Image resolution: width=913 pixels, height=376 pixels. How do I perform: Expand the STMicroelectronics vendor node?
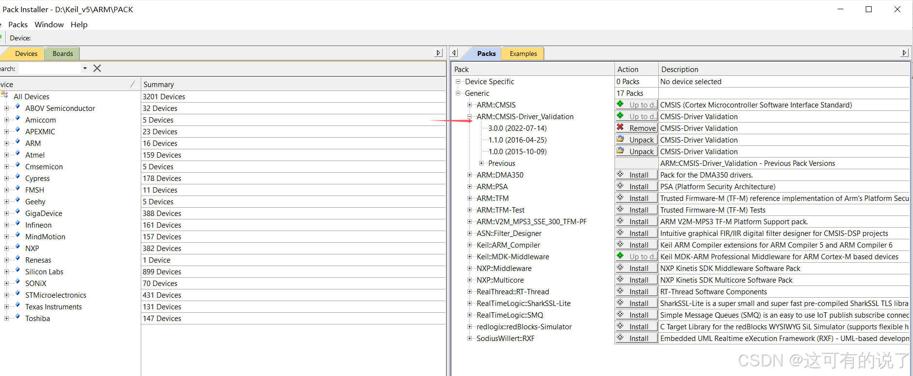pyautogui.click(x=6, y=295)
